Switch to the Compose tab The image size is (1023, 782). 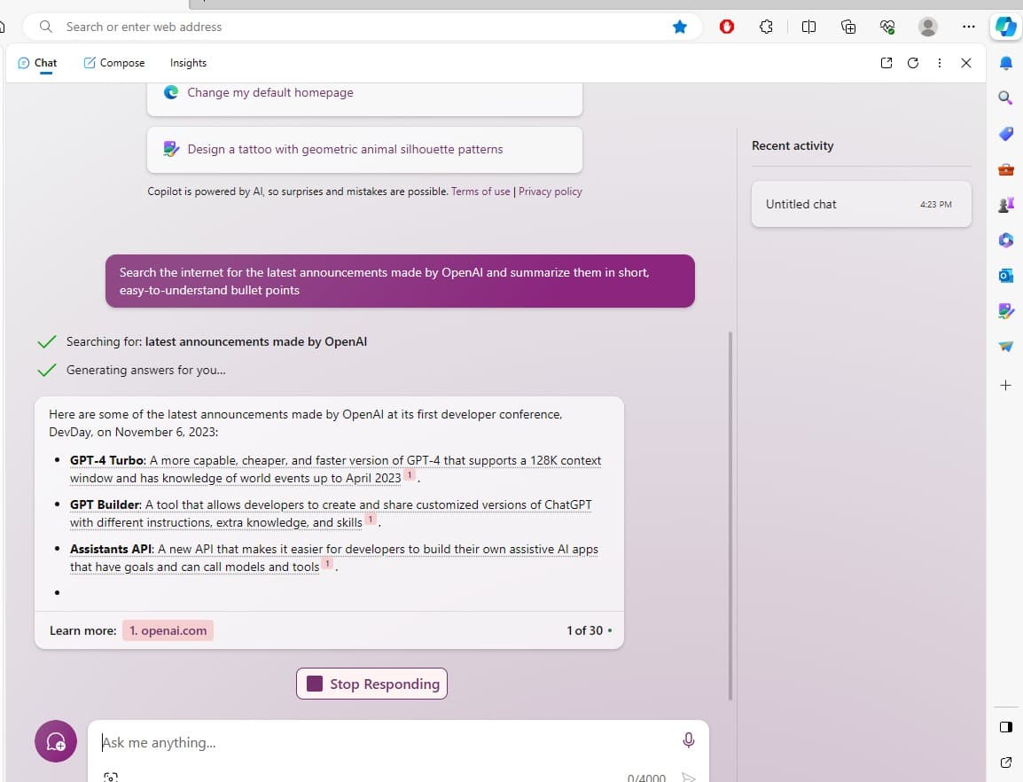(113, 63)
